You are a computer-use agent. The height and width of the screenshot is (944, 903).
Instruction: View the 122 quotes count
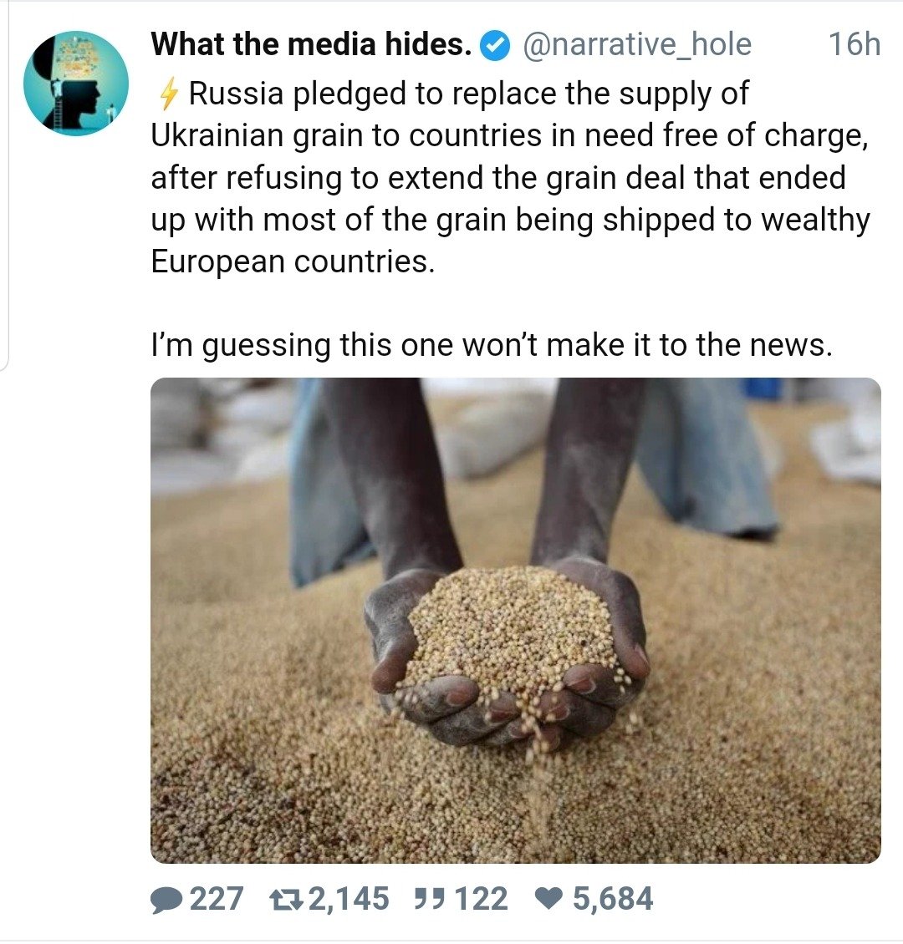tap(482, 900)
